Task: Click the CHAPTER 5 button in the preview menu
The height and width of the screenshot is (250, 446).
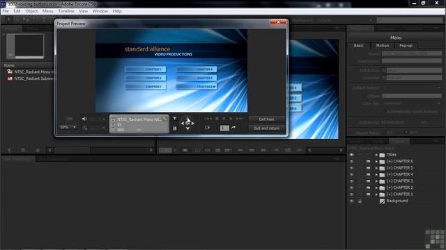Action: [x=197, y=78]
